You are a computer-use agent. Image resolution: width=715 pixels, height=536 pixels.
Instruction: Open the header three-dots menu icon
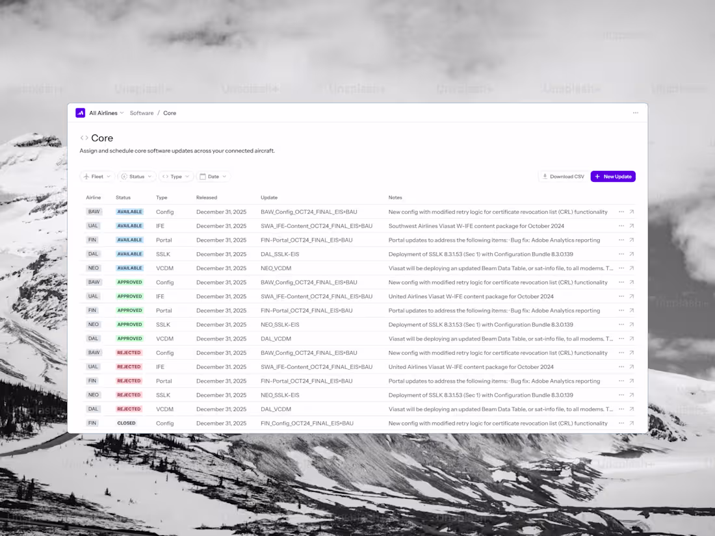[x=635, y=112]
